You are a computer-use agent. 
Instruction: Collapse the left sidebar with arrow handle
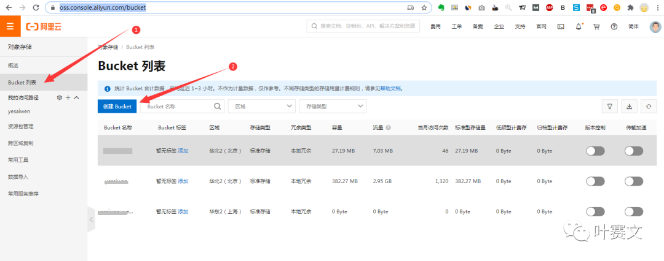92,219
